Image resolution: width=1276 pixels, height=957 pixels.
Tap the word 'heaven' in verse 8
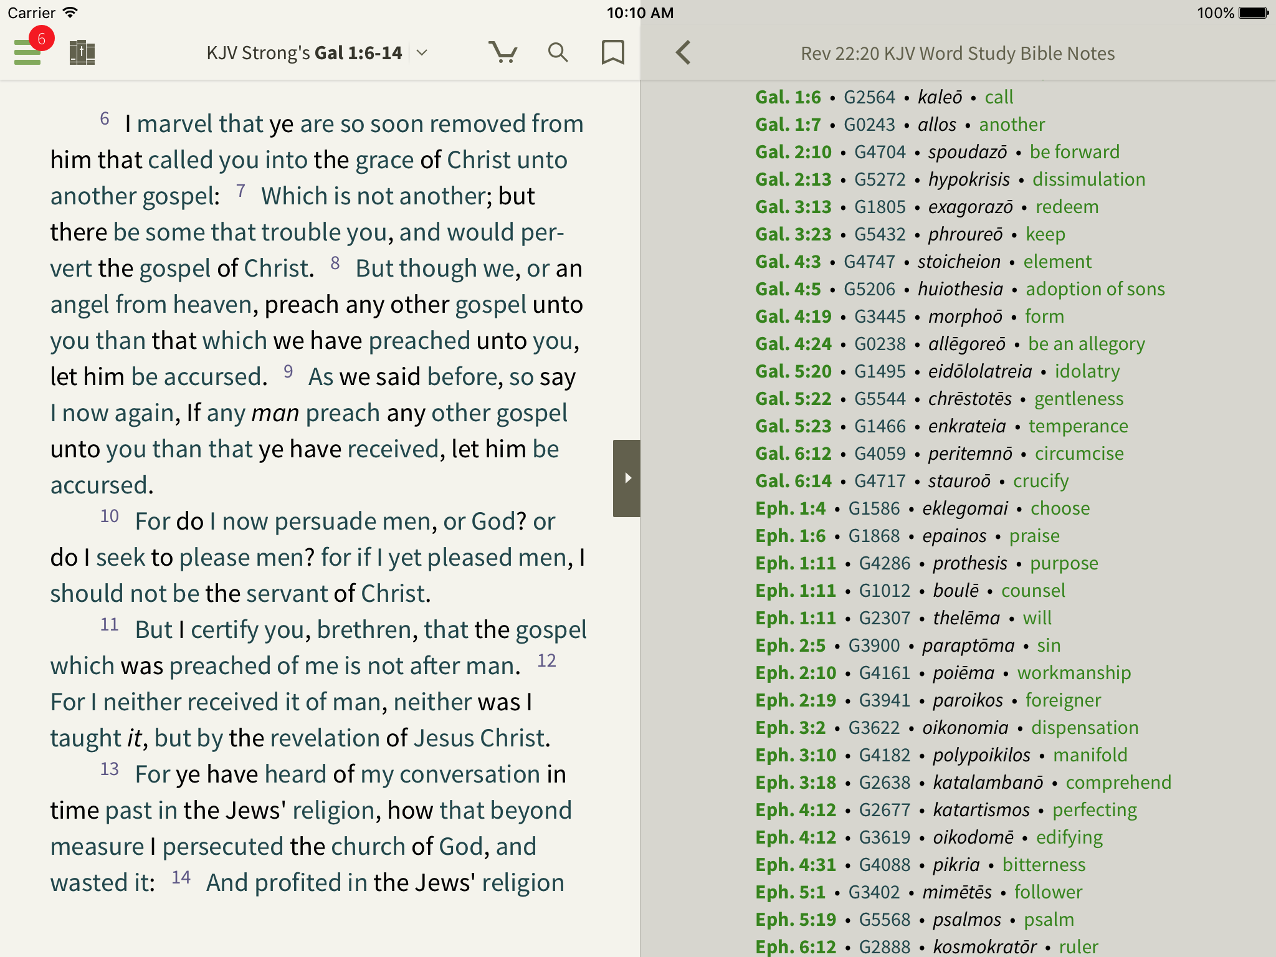pyautogui.click(x=212, y=305)
